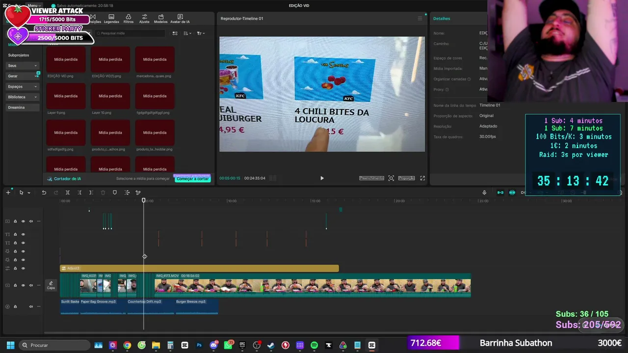Open Discord from the taskbar
This screenshot has height=353, width=628.
click(x=213, y=345)
